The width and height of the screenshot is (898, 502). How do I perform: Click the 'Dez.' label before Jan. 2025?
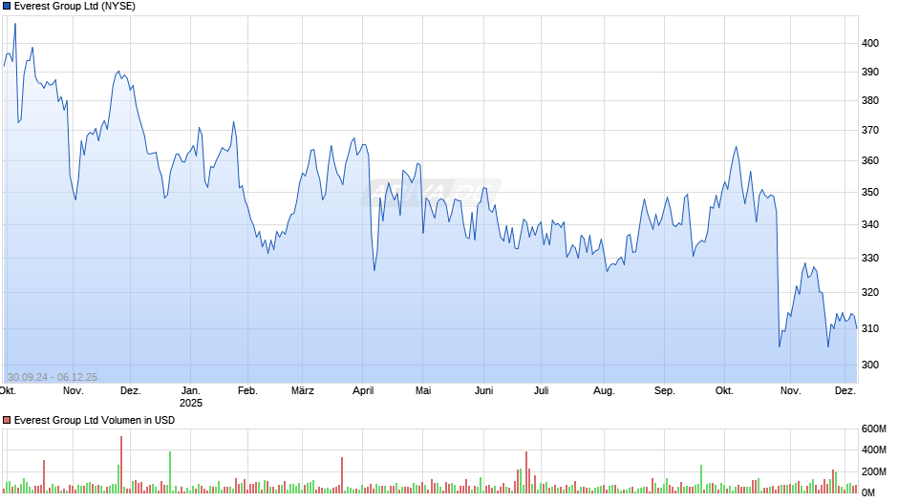tap(131, 391)
